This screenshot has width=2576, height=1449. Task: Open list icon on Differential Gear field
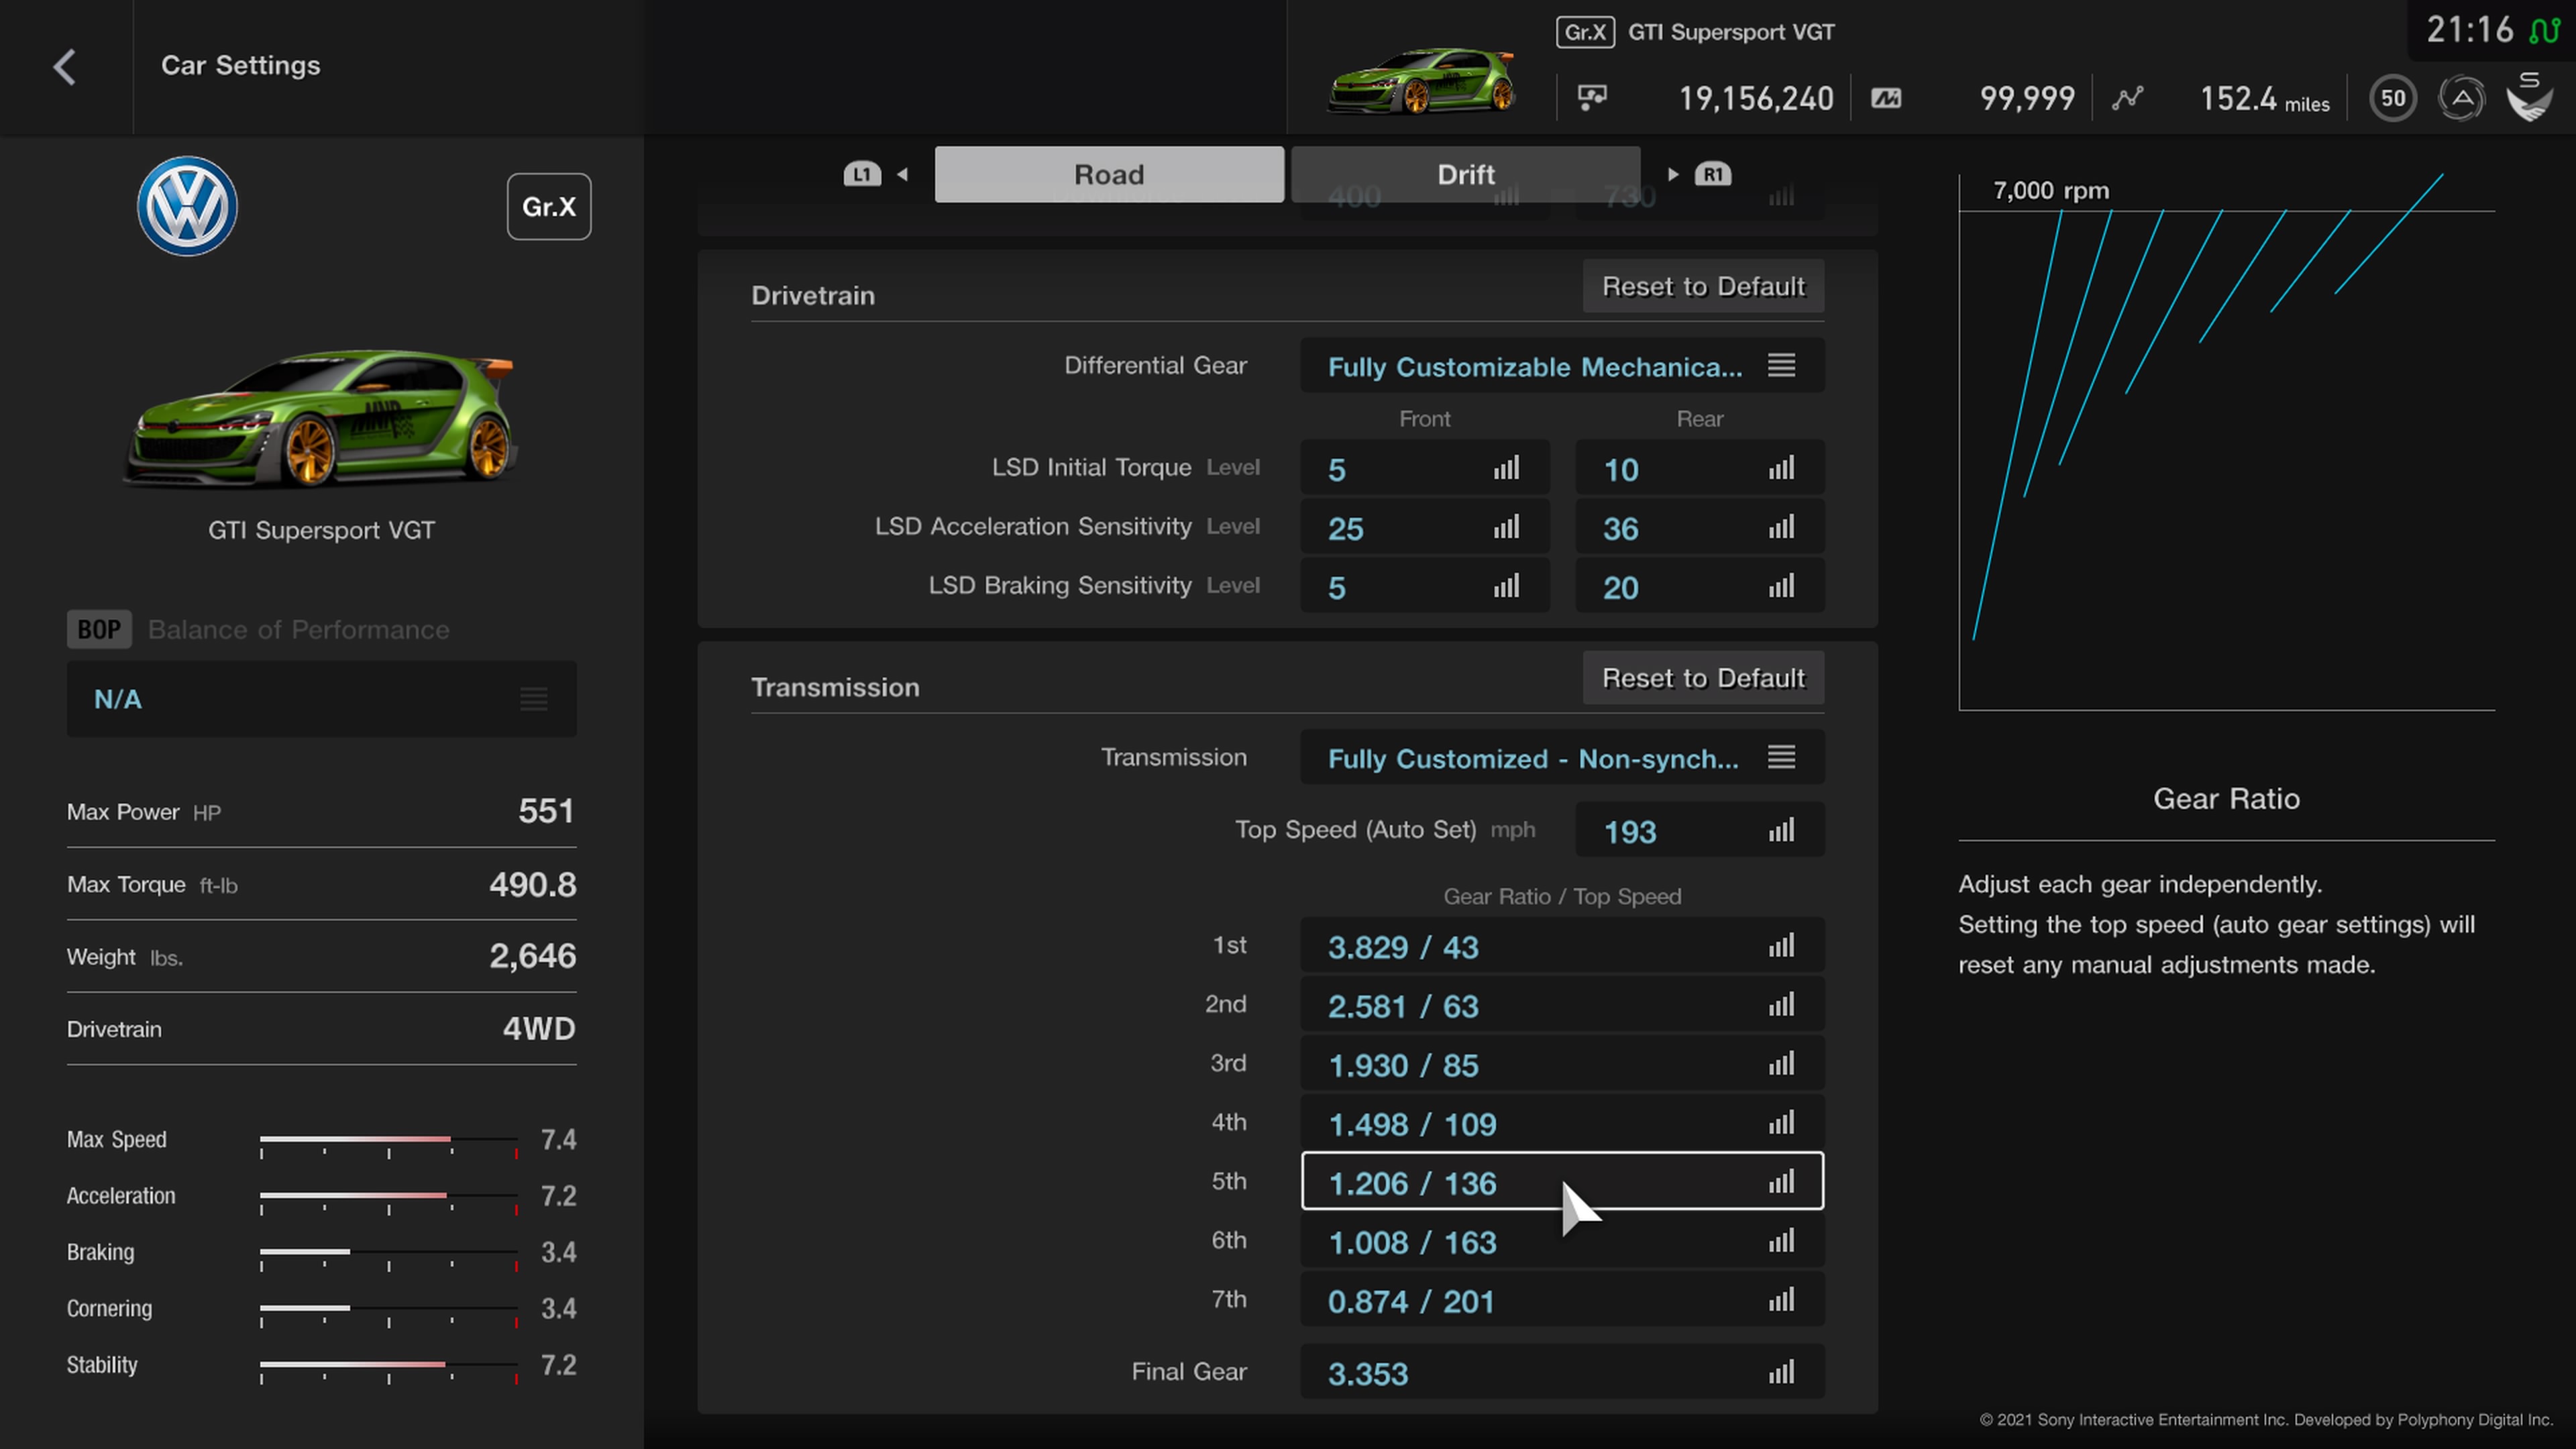1781,366
